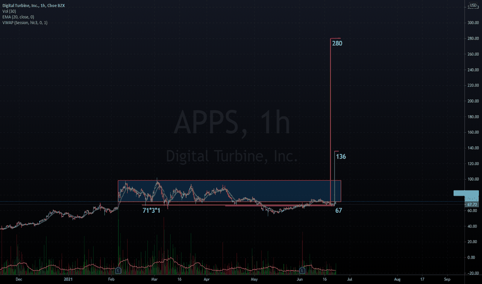The height and width of the screenshot is (284, 482).
Task: Click the 67.72 current price label
Action: 472,204
